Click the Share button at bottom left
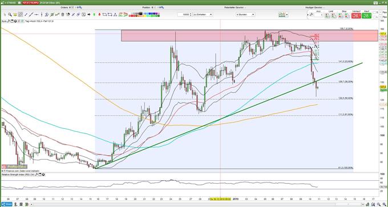The image size is (388, 207). (x=6, y=204)
